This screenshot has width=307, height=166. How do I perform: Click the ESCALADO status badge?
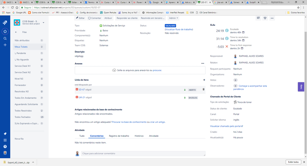[x=170, y=25]
